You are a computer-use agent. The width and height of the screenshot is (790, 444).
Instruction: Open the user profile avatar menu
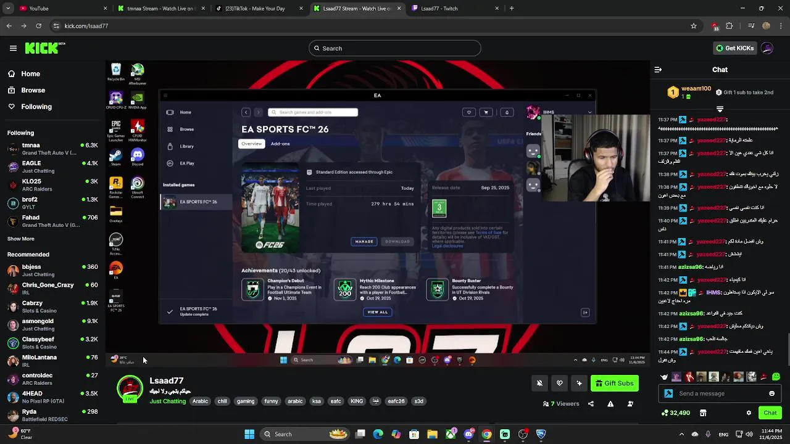[x=767, y=48]
